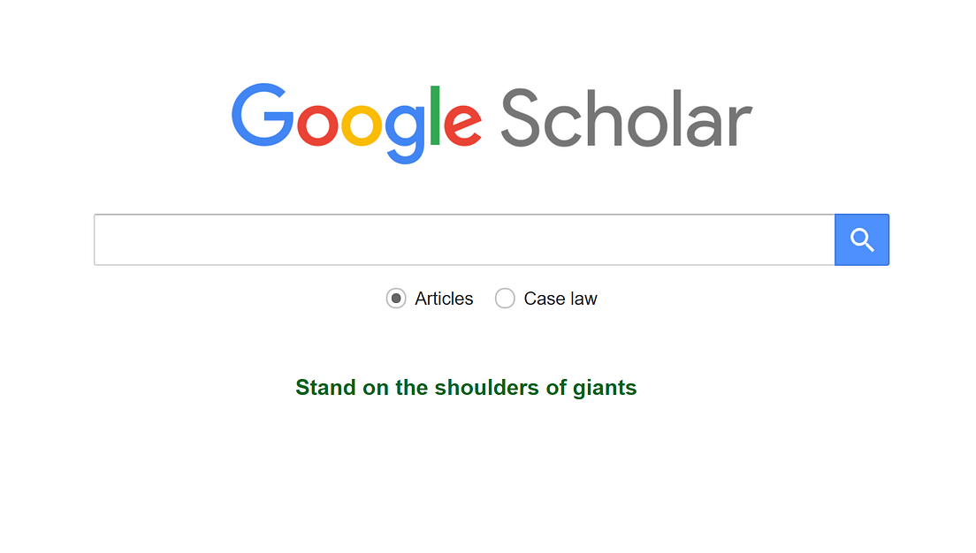Click the magnifying glass search icon

(x=861, y=239)
